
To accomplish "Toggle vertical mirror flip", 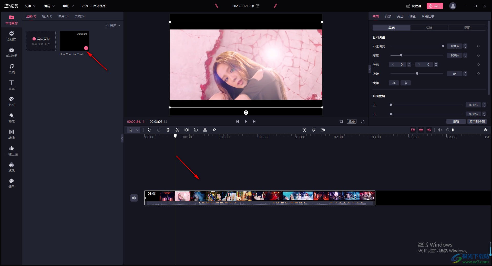I will tap(406, 83).
